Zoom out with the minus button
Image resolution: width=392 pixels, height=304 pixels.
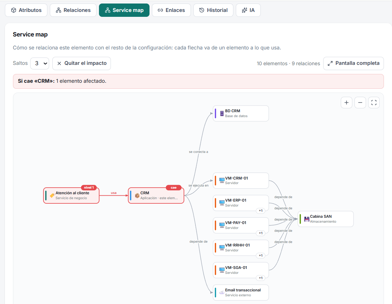(360, 103)
